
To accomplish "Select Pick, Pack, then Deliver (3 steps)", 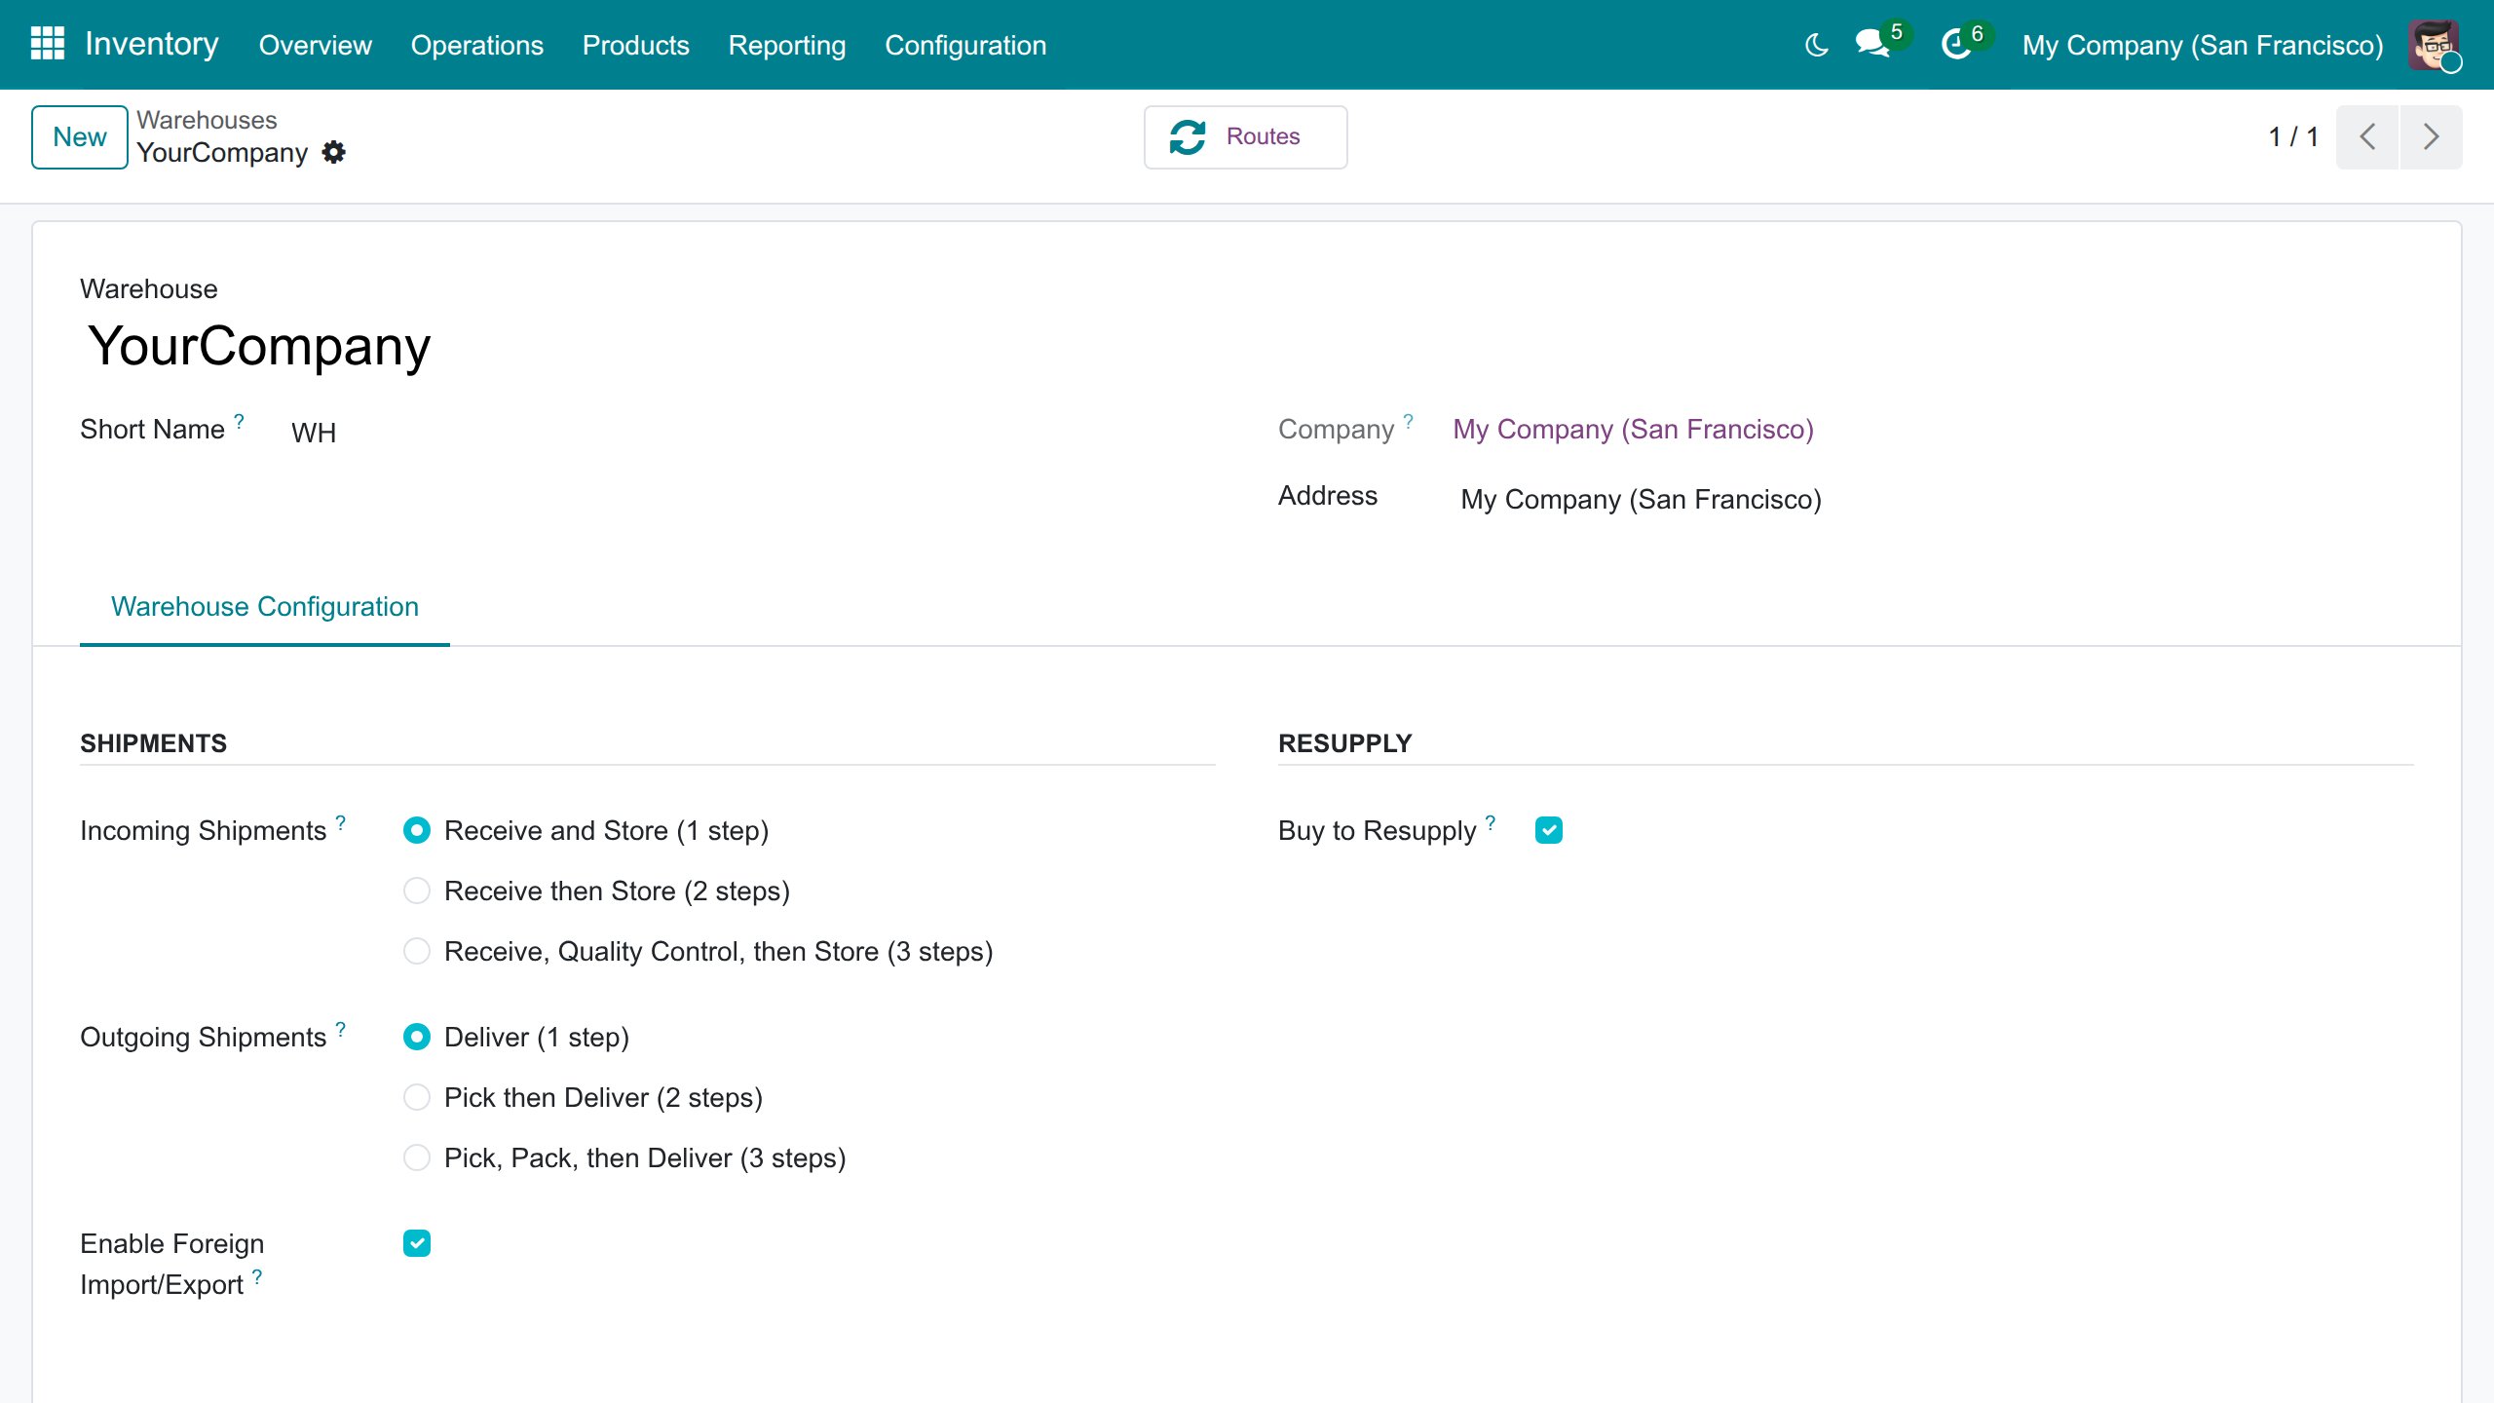I will tap(417, 1157).
